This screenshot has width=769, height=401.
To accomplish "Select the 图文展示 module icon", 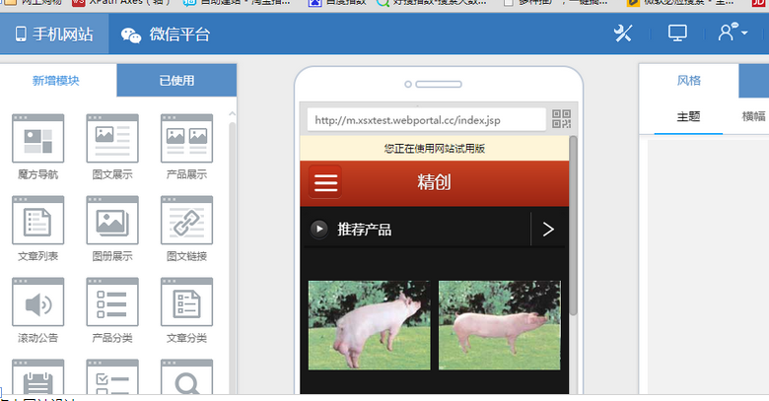I will [112, 139].
